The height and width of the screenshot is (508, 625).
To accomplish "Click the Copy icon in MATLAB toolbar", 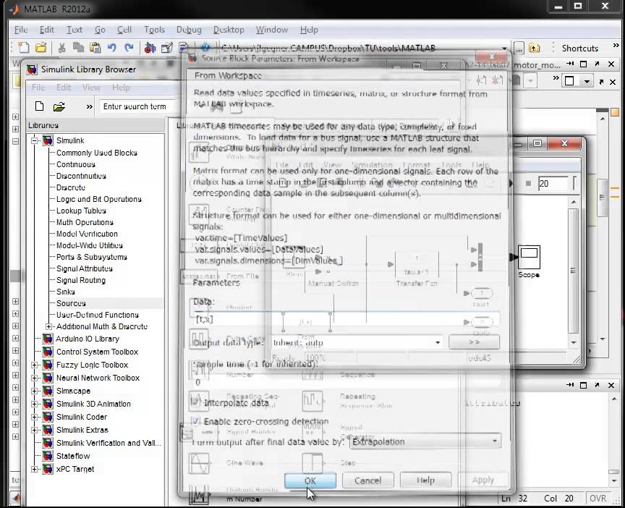I will tap(78, 48).
